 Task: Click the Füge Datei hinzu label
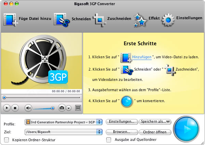[x=35, y=19]
